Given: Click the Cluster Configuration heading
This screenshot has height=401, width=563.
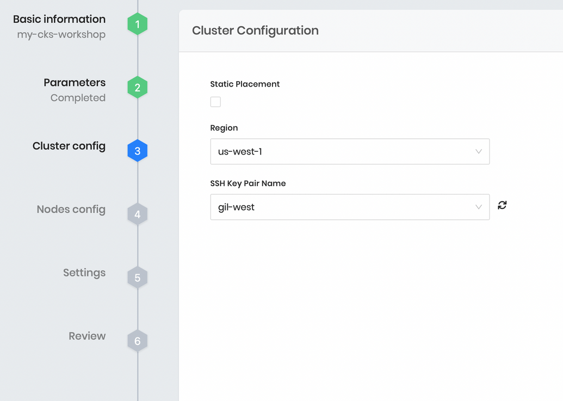Looking at the screenshot, I should pos(255,30).
